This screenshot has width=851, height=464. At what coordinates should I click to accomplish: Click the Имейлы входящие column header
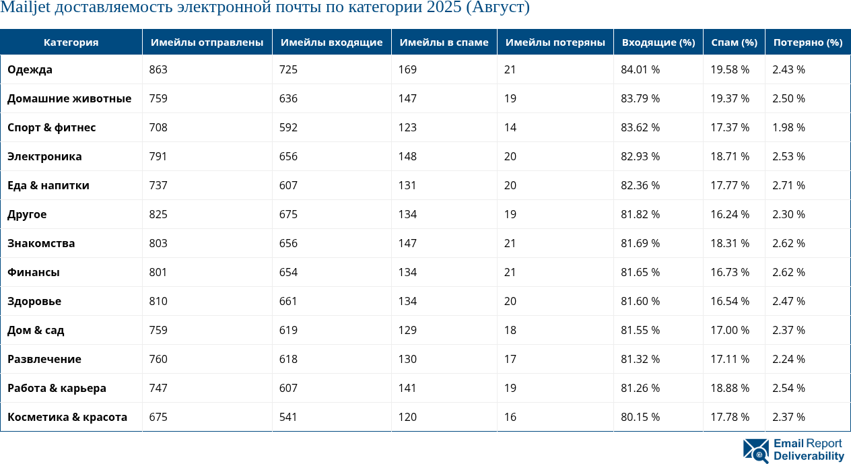click(x=331, y=42)
